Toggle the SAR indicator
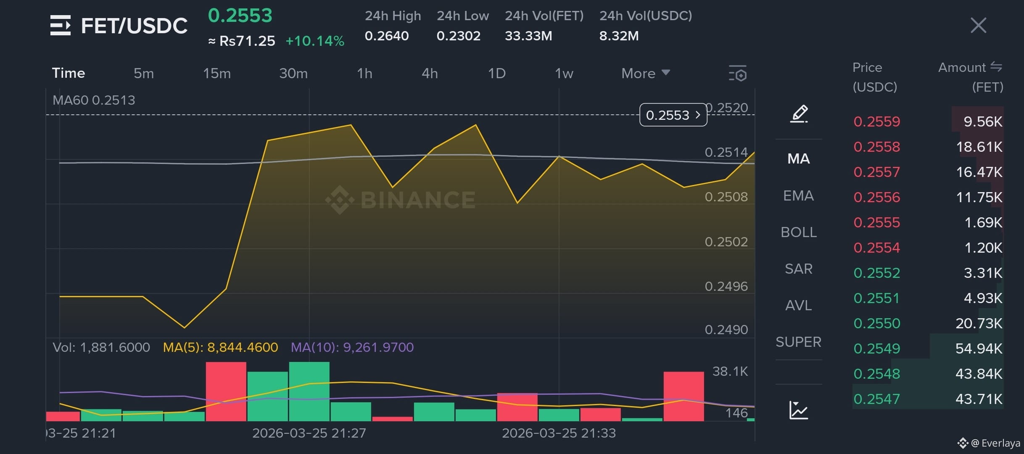Viewport: 1024px width, 454px height. 799,269
